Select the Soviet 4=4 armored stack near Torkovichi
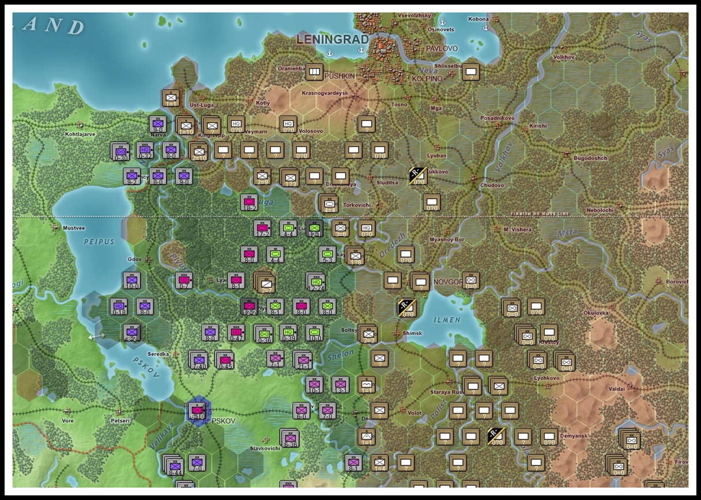This screenshot has width=701, height=500. point(329,204)
